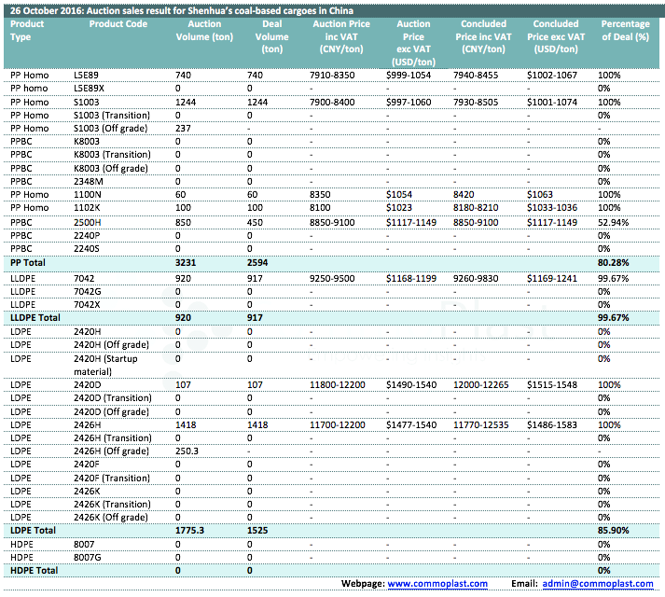The height and width of the screenshot is (597, 665).
Task: Select the HDPE Total row label
Action: pos(33,570)
